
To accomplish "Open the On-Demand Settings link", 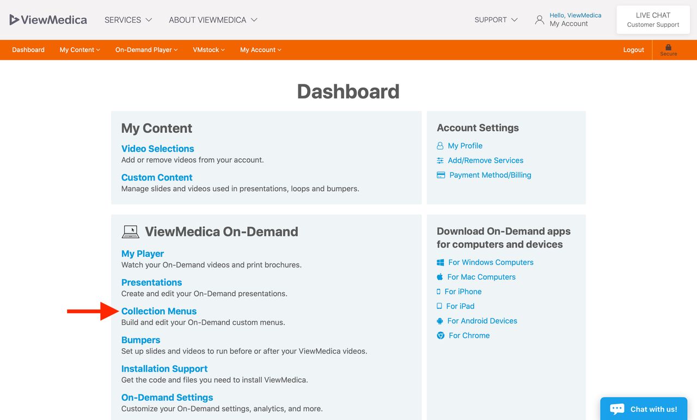I will coord(167,398).
